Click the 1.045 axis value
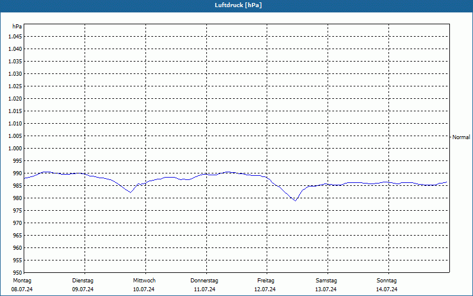This screenshot has width=473, height=296. (15, 37)
